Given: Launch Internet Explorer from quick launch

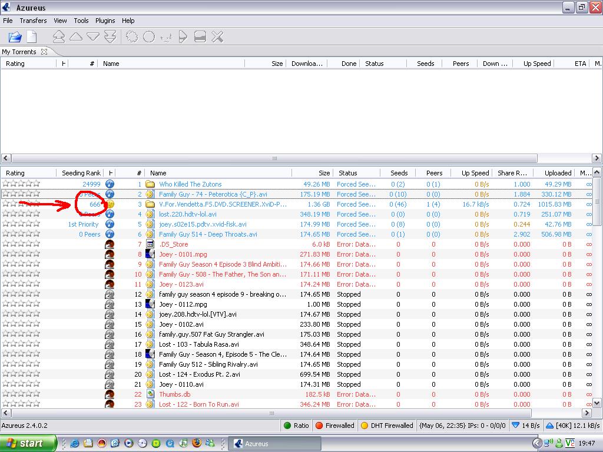Looking at the screenshot, I should coord(75,443).
